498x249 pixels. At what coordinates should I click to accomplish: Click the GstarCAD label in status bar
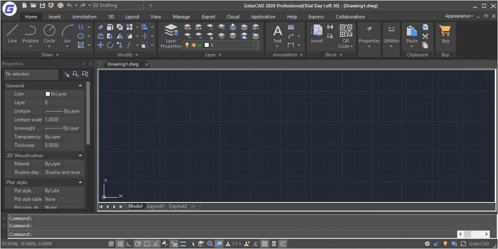pos(478,244)
